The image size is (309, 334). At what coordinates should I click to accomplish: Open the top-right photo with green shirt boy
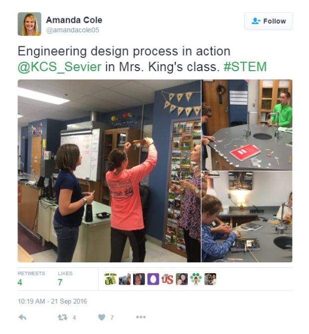247,125
